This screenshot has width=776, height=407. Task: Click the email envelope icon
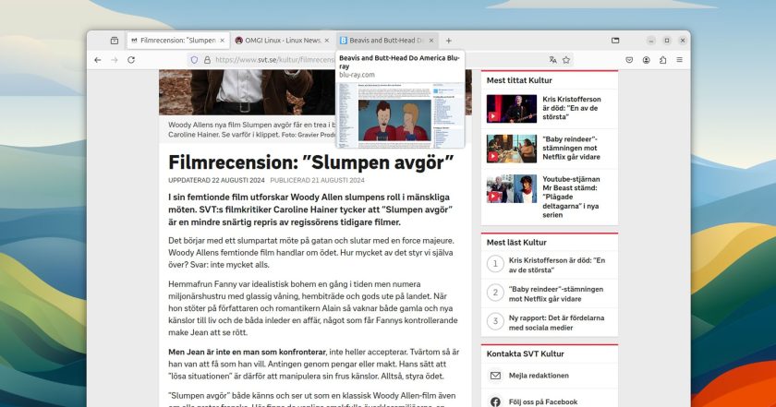click(495, 376)
